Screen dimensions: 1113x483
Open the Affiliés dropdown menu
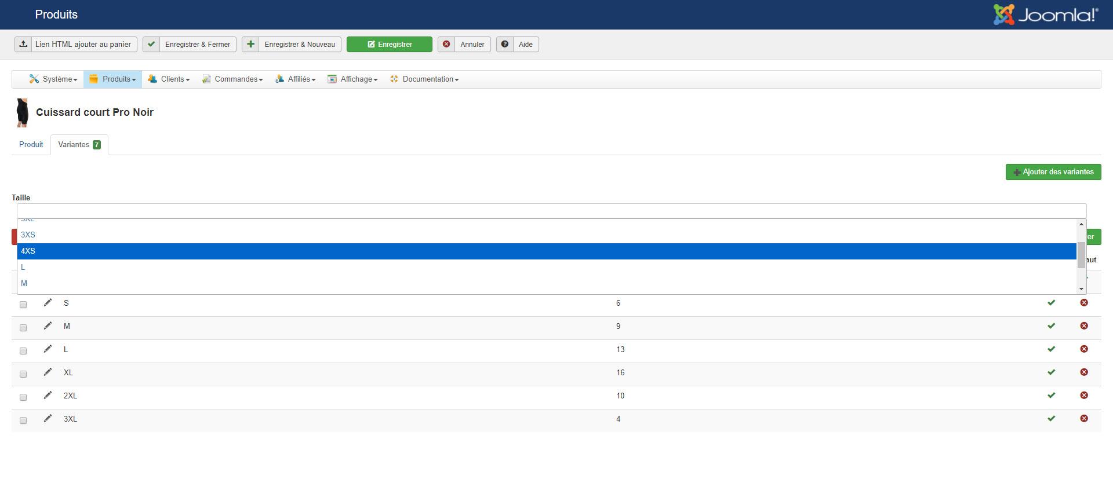pyautogui.click(x=296, y=79)
